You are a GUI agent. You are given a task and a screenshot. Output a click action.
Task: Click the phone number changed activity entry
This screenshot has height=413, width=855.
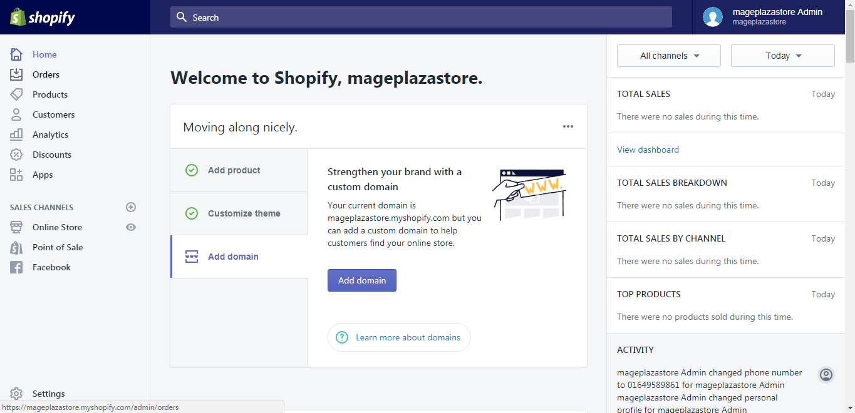click(x=710, y=379)
